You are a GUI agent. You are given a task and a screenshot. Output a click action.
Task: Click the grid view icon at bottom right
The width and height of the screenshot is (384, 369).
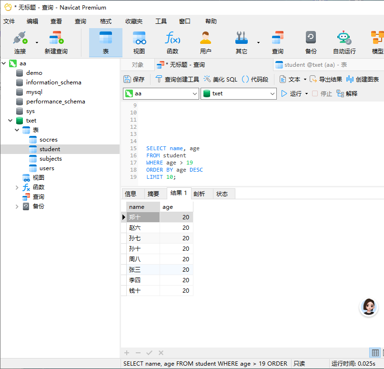click(375, 353)
